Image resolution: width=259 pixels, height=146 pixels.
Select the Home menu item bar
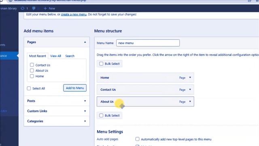[x=145, y=77]
